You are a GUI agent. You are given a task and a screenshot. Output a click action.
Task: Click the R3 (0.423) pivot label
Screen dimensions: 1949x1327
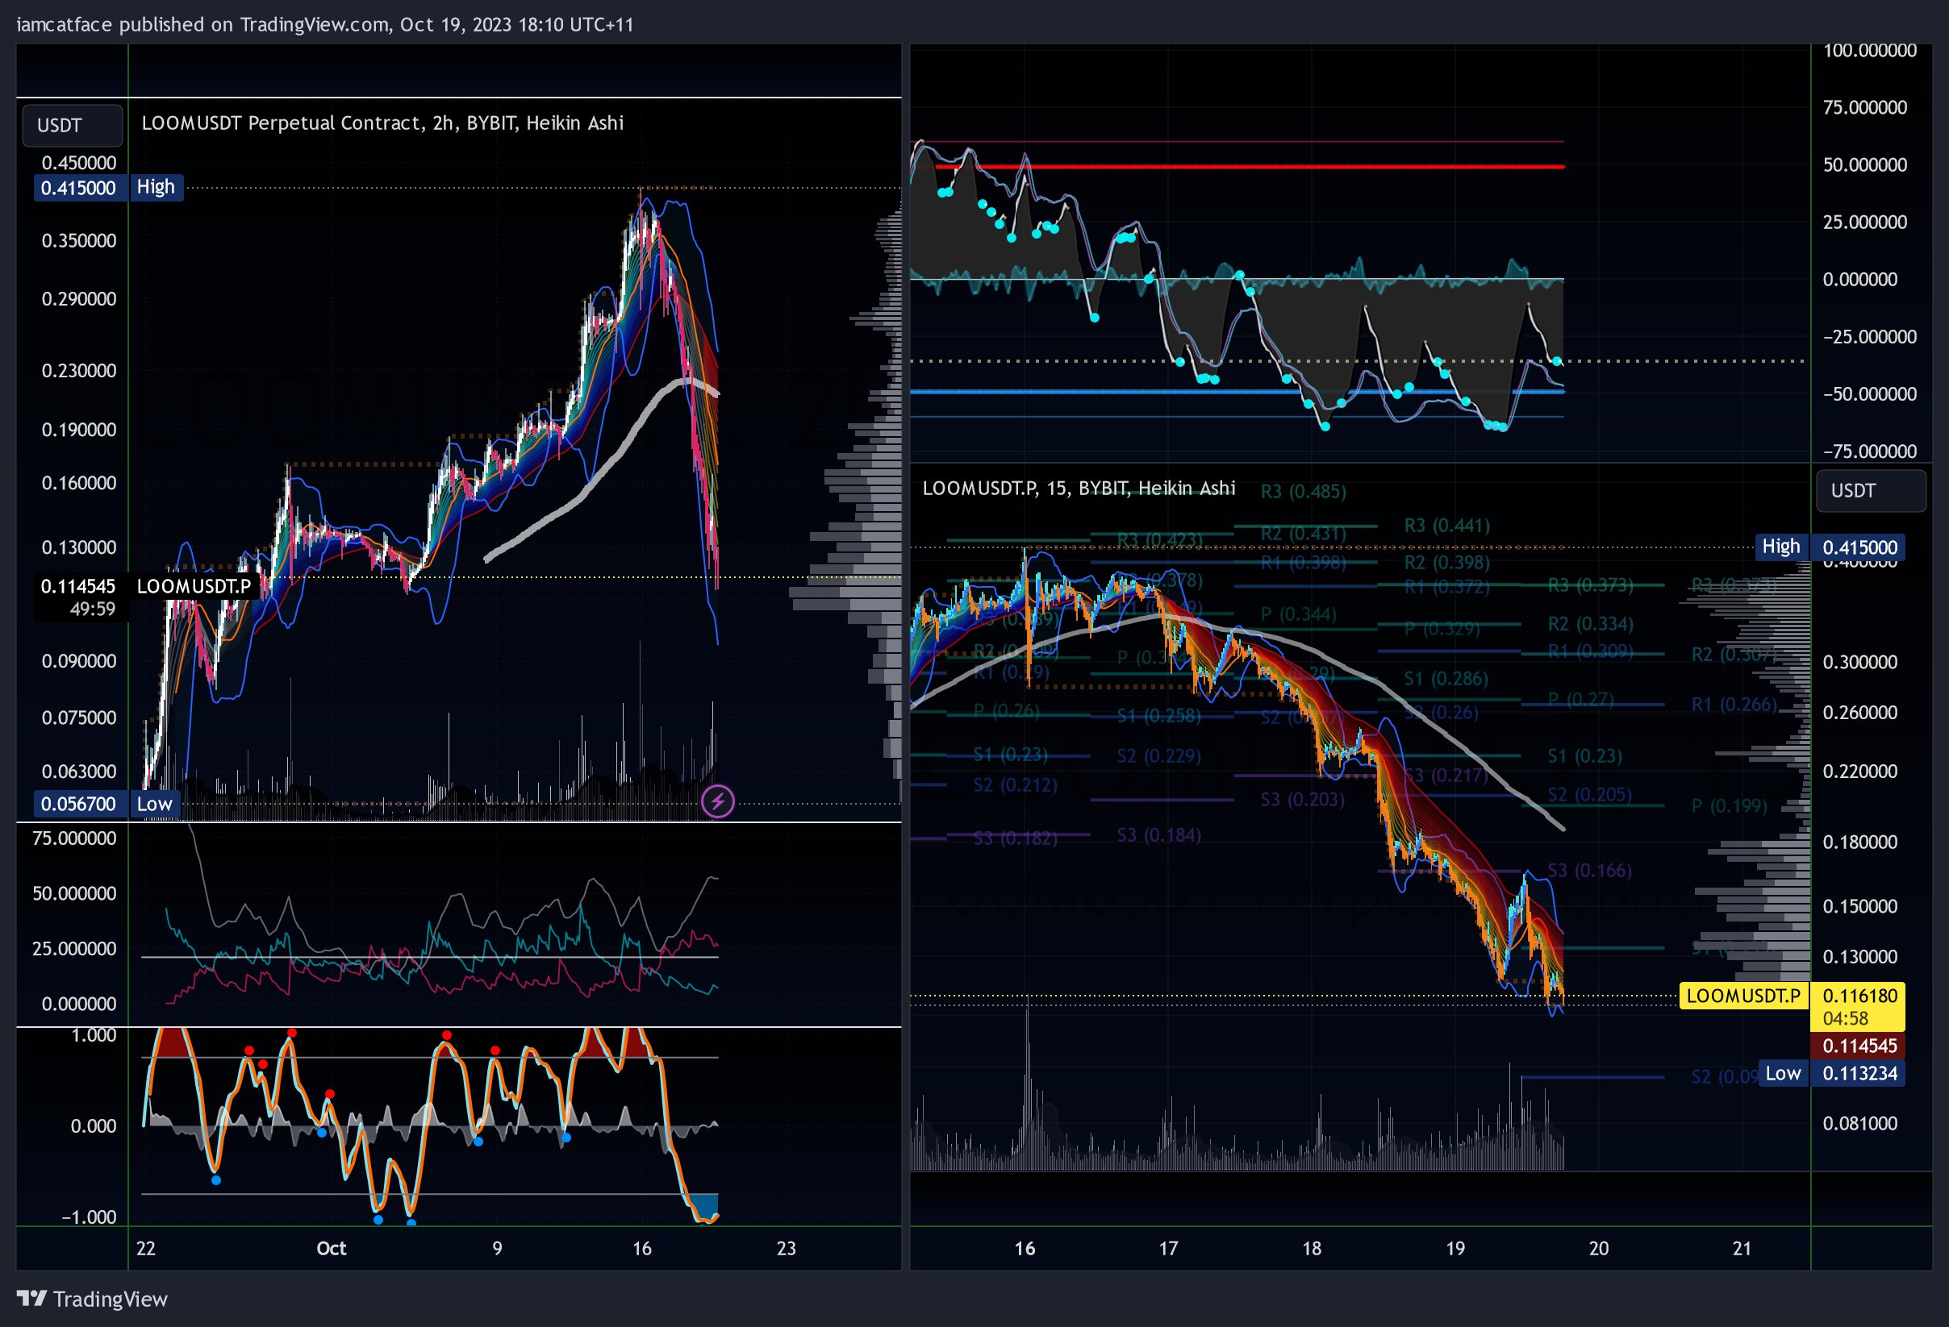[1159, 540]
